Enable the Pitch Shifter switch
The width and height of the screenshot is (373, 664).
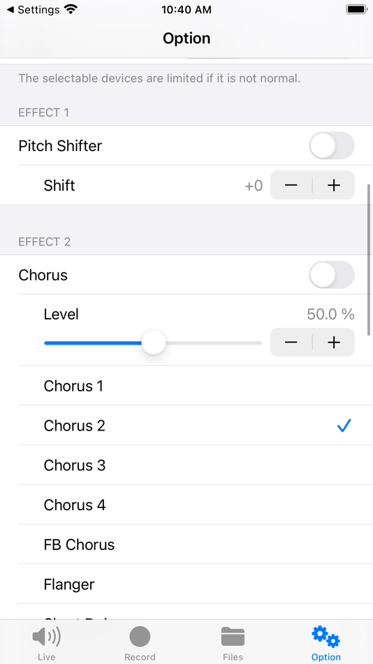(x=332, y=145)
